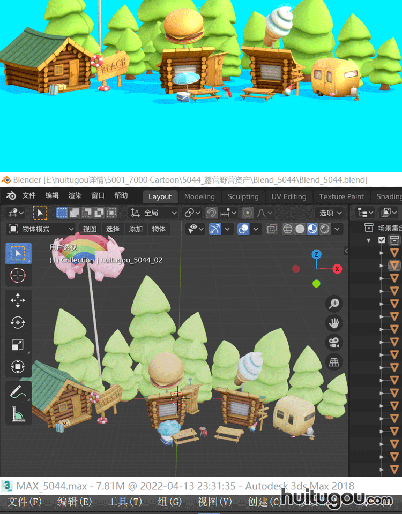This screenshot has height=514, width=402.
Task: Click the 视图 button in viewport header
Action: coord(90,229)
